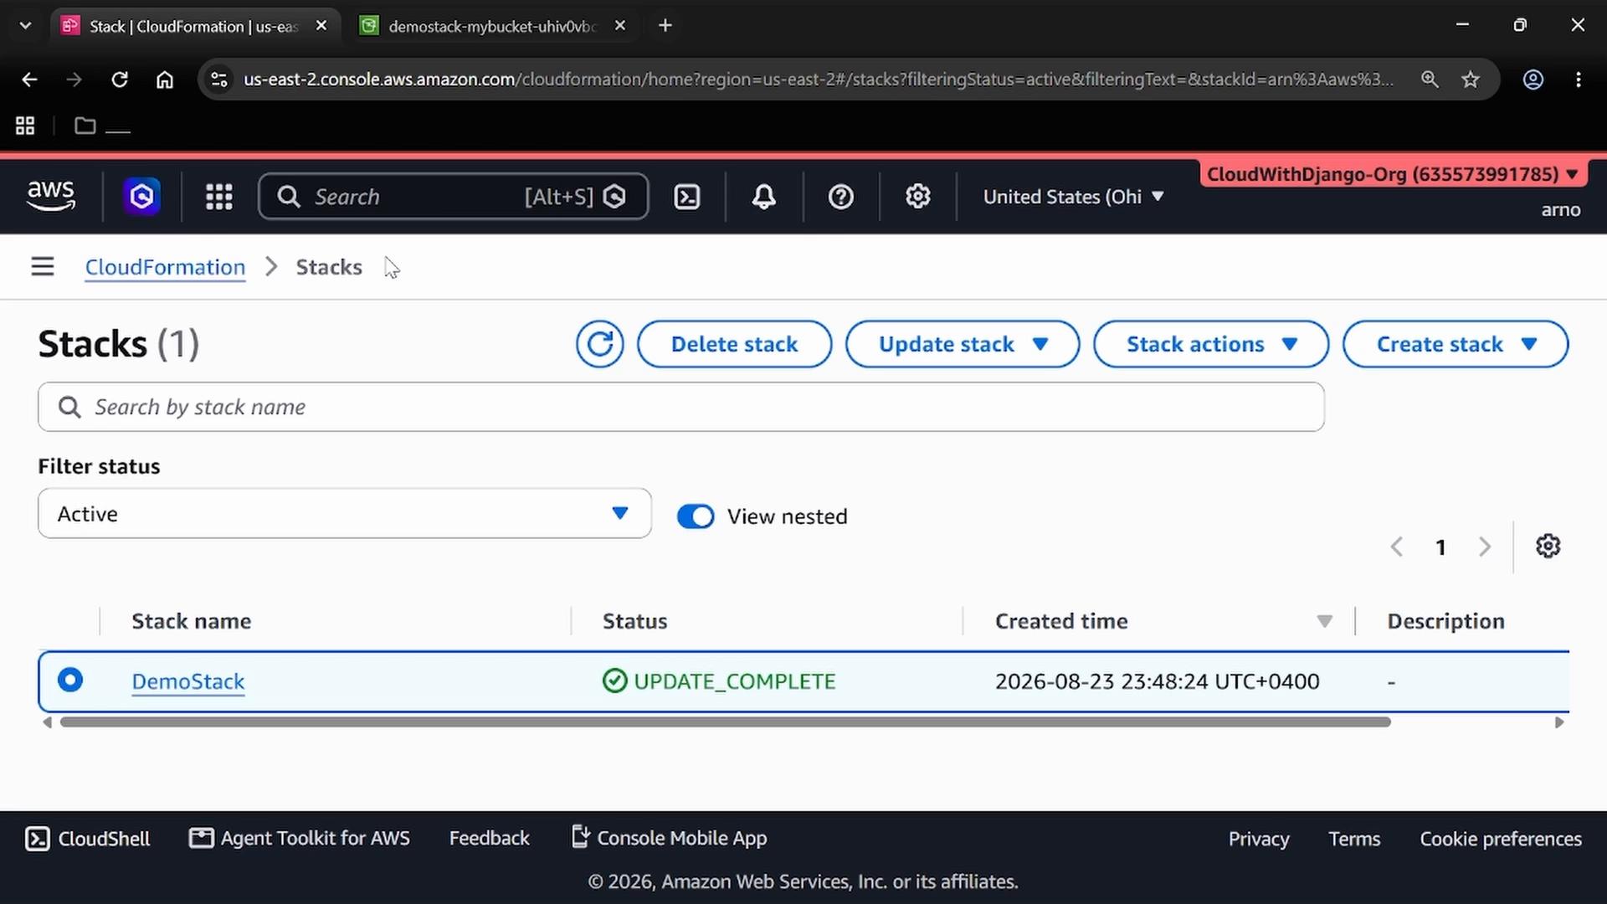
Task: Open Agent Toolkit for AWS in footer
Action: (300, 838)
